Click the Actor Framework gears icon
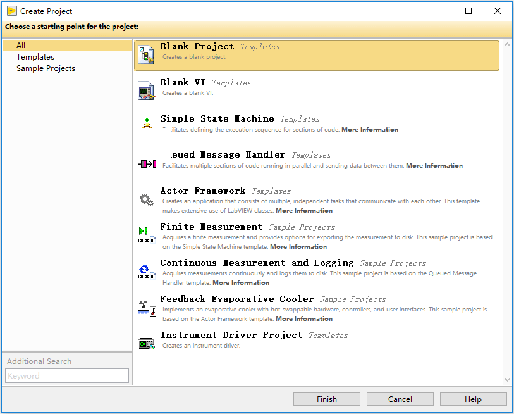 [147, 199]
